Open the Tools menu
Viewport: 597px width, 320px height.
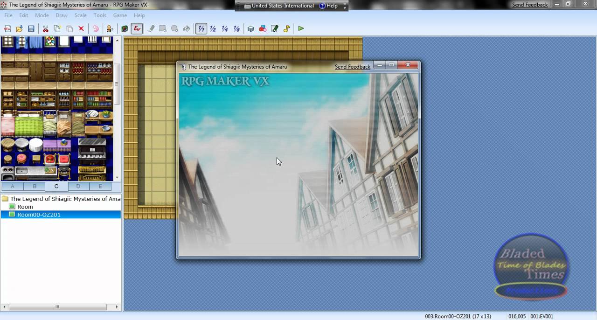(100, 15)
